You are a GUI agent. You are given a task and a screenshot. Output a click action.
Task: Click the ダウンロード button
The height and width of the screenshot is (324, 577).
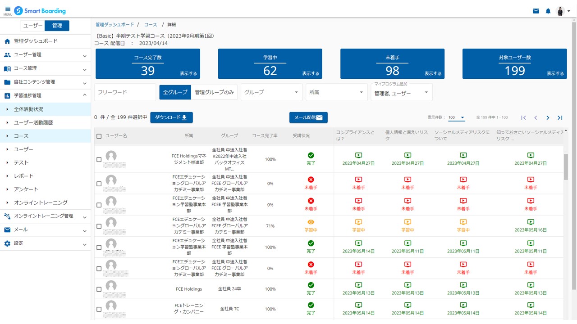pyautogui.click(x=171, y=117)
